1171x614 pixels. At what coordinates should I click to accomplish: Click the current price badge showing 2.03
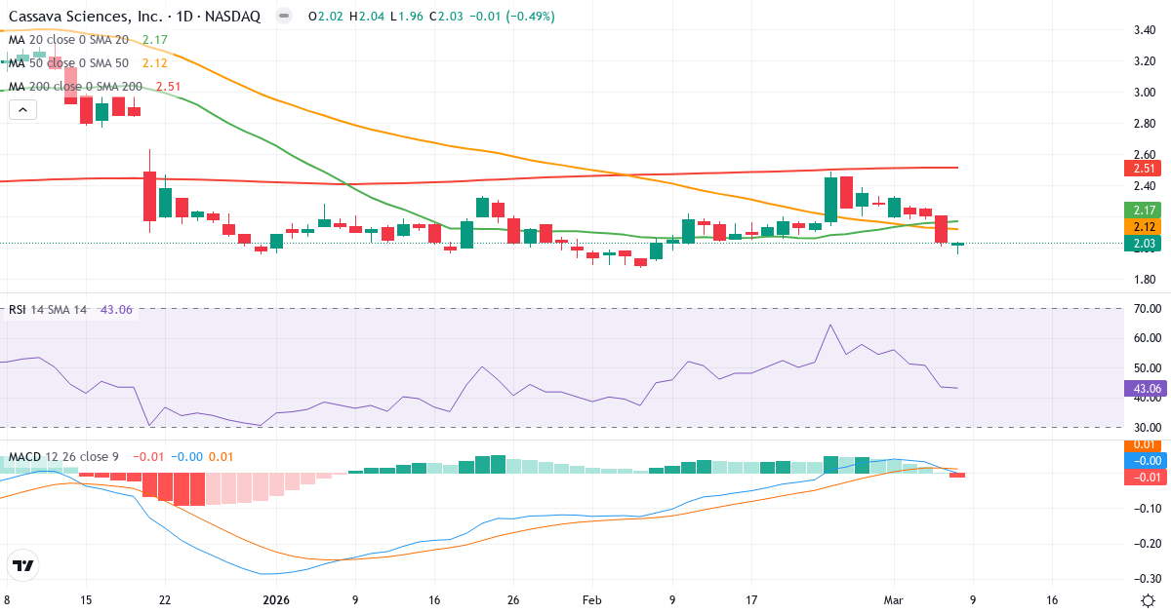click(x=1143, y=245)
